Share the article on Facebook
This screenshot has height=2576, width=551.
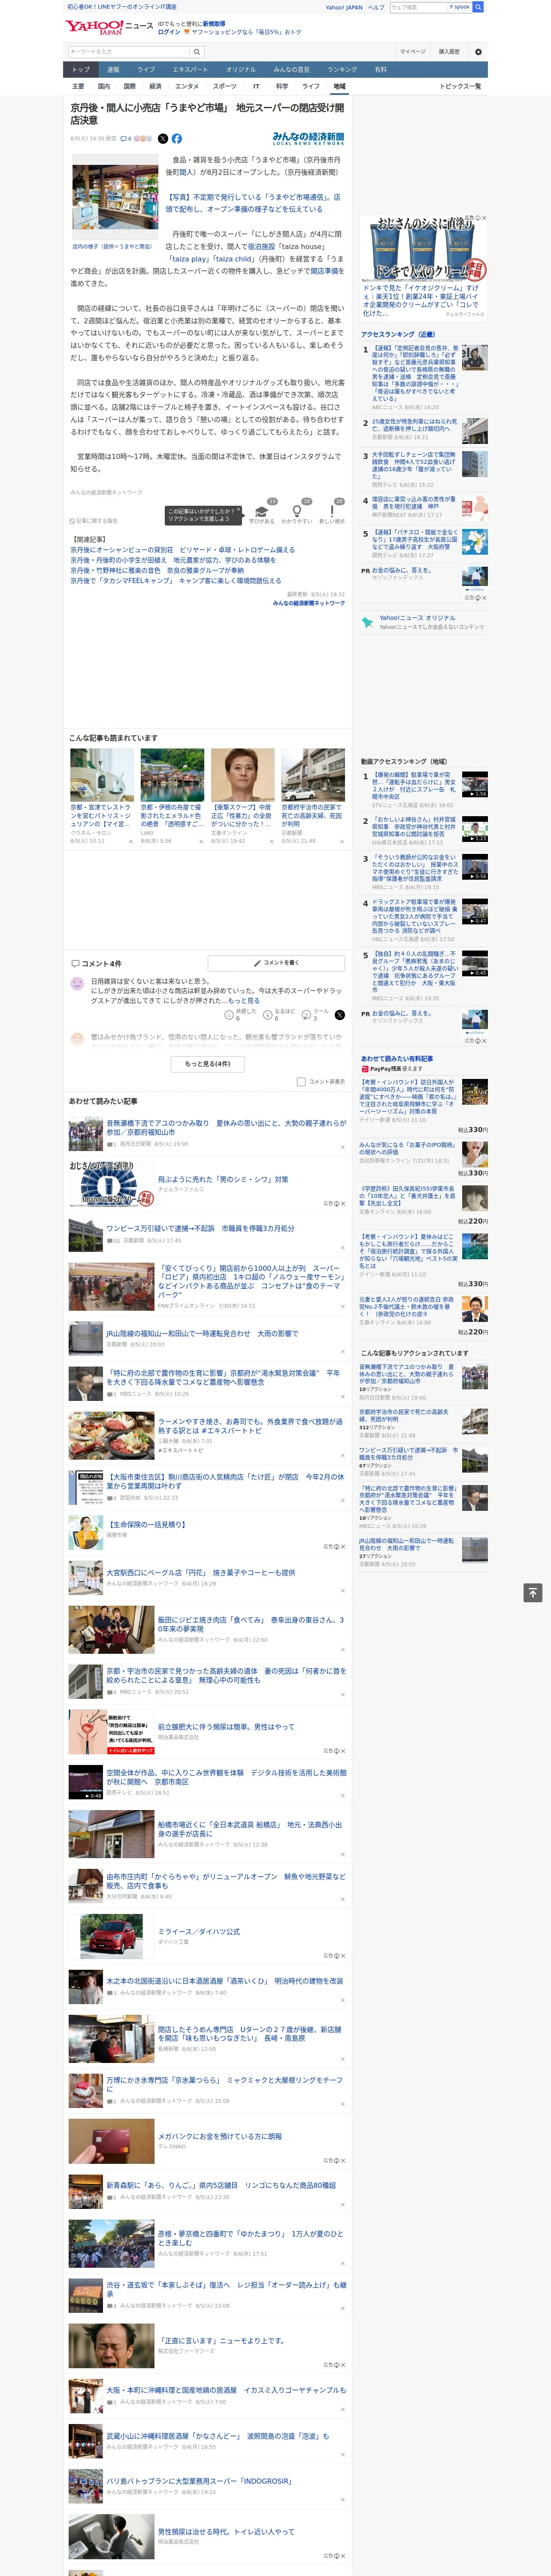coord(177,139)
